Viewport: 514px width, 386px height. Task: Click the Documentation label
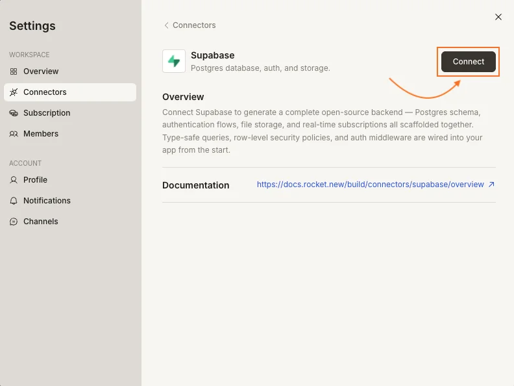pyautogui.click(x=196, y=185)
